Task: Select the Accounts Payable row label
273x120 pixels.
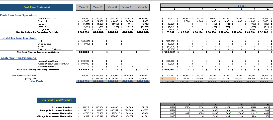Action: point(62,107)
